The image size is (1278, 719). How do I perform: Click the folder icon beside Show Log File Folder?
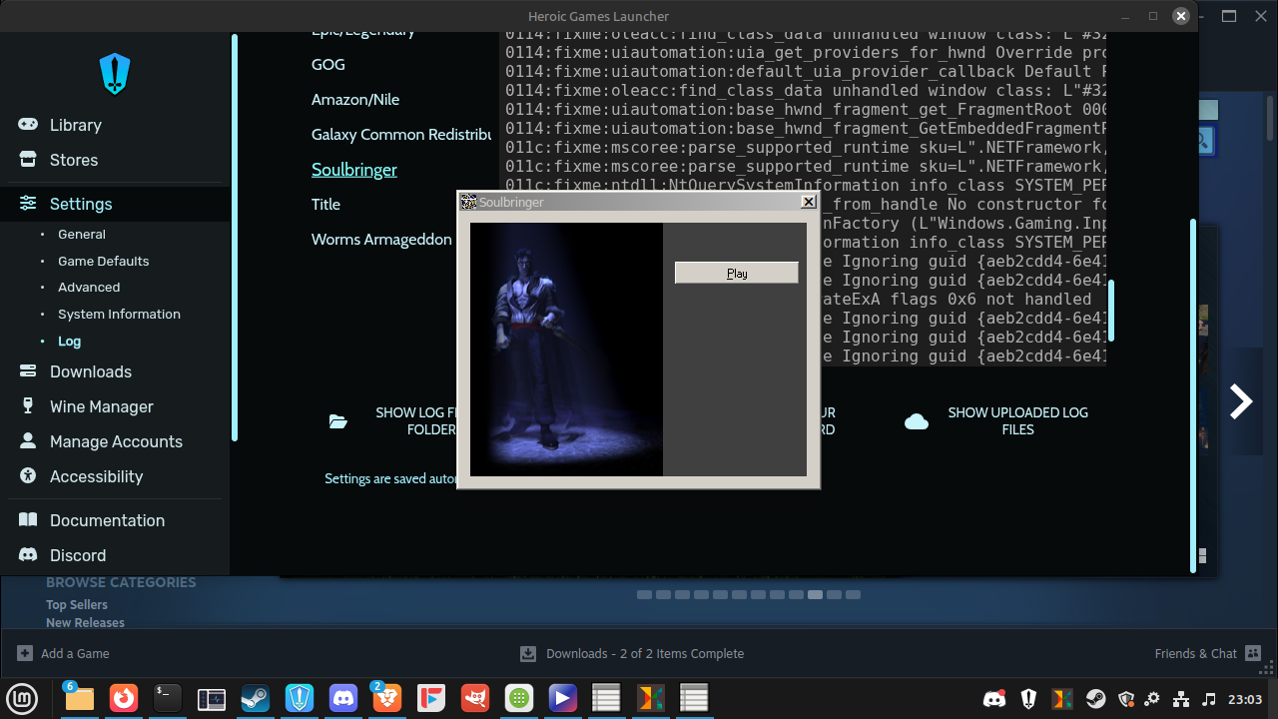[338, 421]
